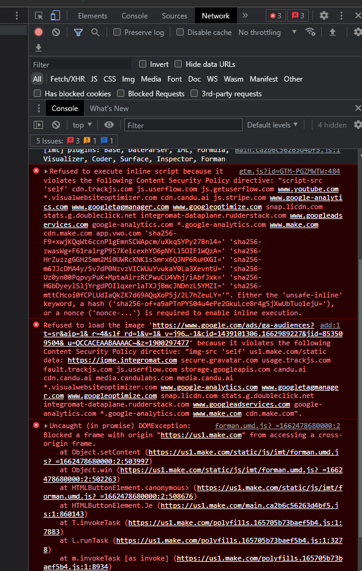Enable the Preserve log checkbox

117,32
